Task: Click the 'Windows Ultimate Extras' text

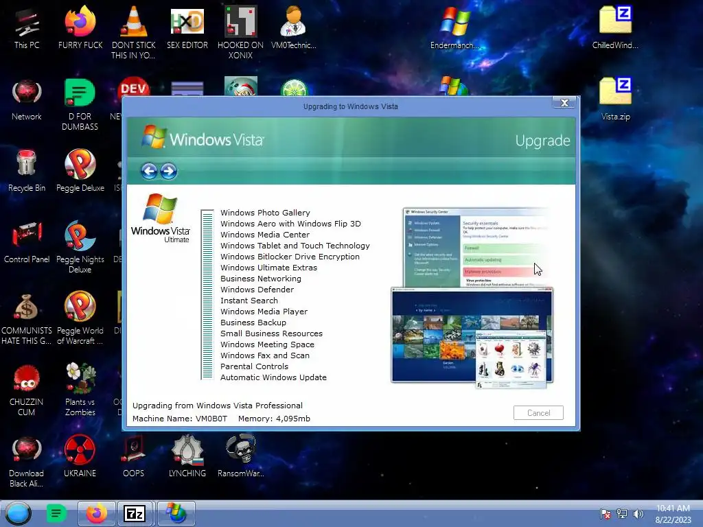Action: pyautogui.click(x=268, y=268)
